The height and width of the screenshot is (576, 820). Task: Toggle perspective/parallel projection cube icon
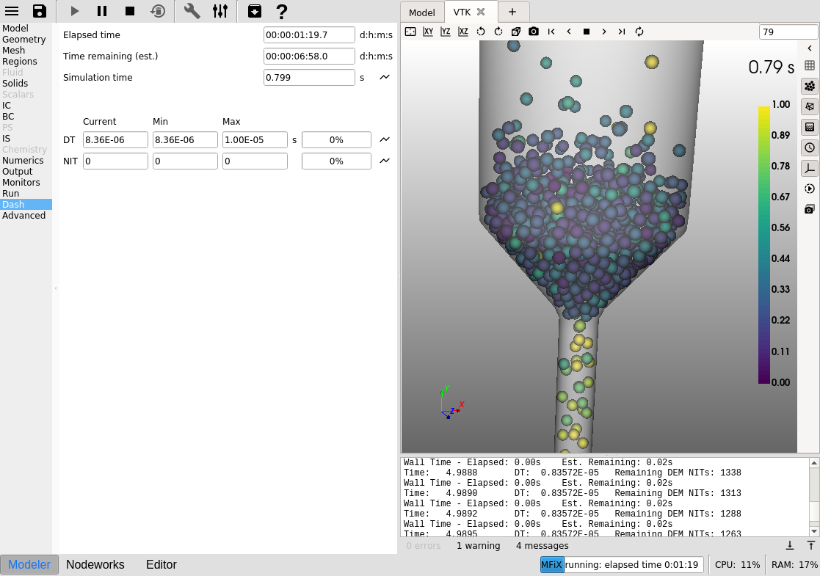516,32
